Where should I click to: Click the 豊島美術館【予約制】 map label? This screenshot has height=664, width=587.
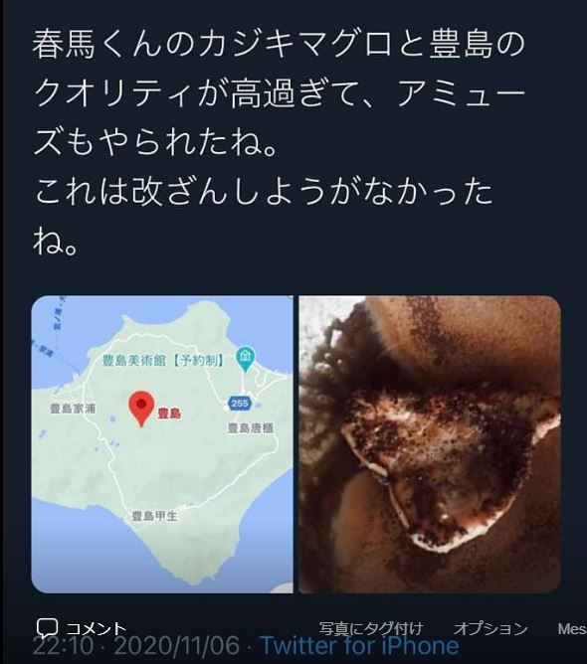pos(163,361)
